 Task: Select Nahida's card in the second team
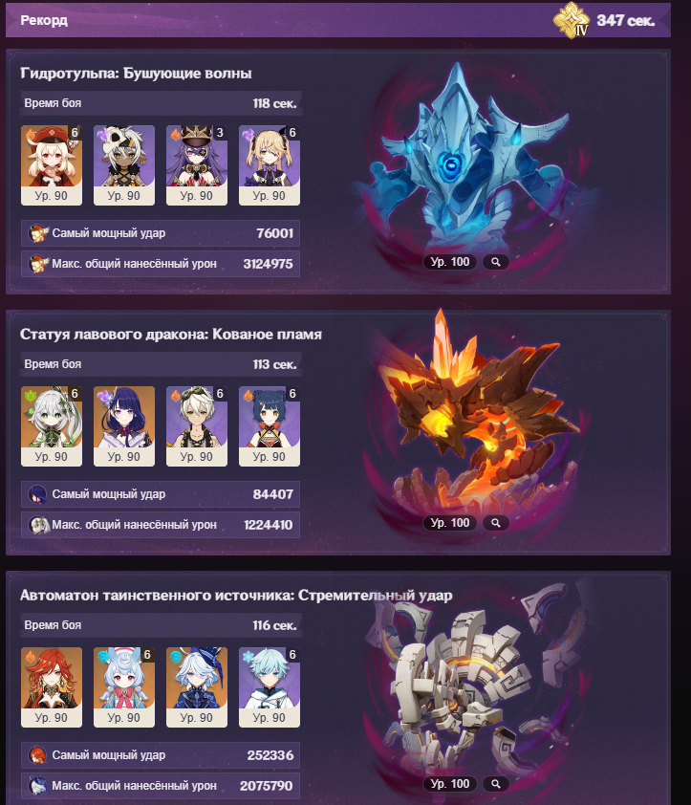point(52,426)
